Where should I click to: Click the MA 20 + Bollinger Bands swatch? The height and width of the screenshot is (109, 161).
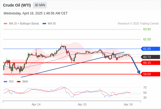click(x=5, y=24)
